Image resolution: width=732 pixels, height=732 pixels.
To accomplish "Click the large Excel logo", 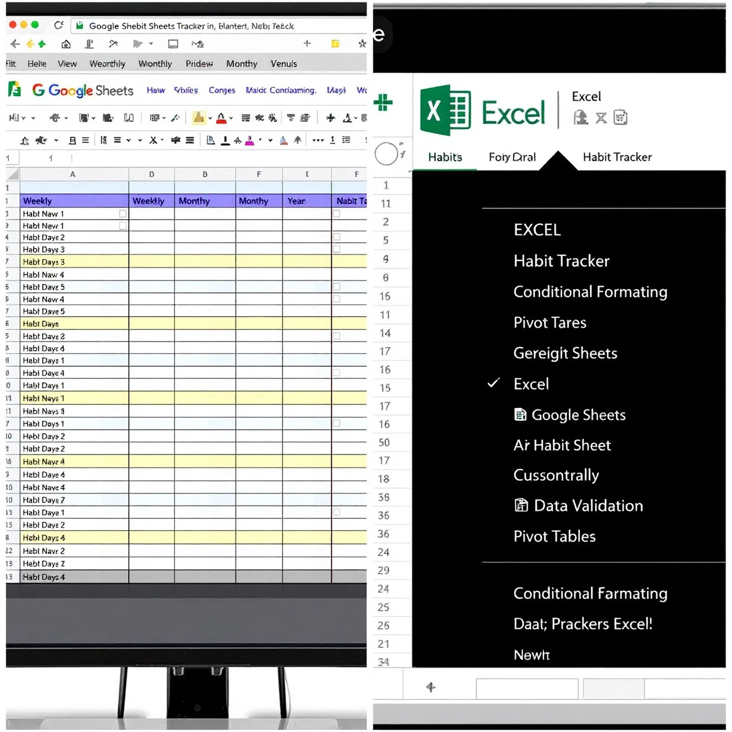I will [x=445, y=110].
